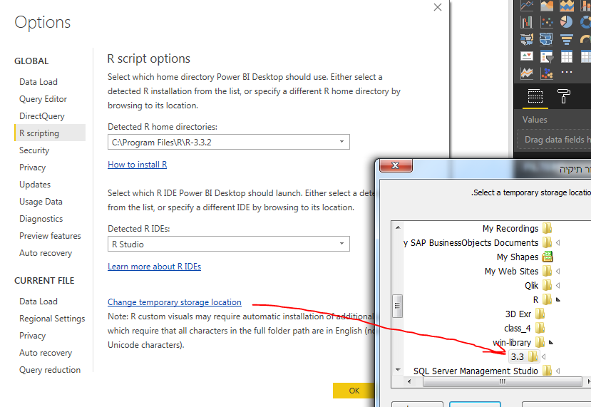The image size is (591, 407).
Task: Click folder tree horizontal scrollbar thumb
Action: (502, 382)
